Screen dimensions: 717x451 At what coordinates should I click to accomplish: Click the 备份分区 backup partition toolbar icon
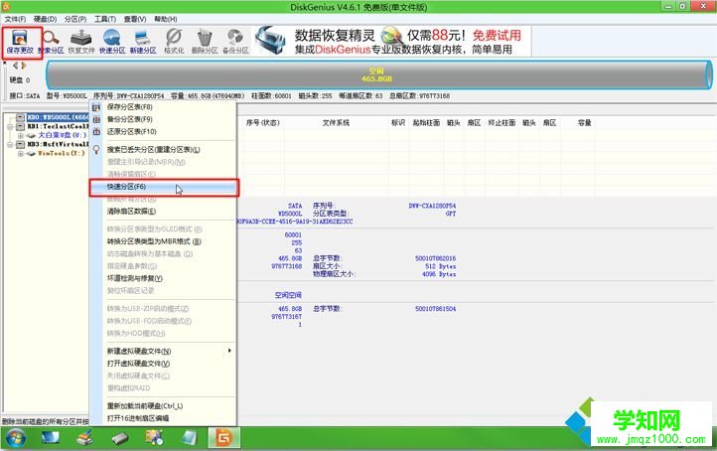coord(235,42)
